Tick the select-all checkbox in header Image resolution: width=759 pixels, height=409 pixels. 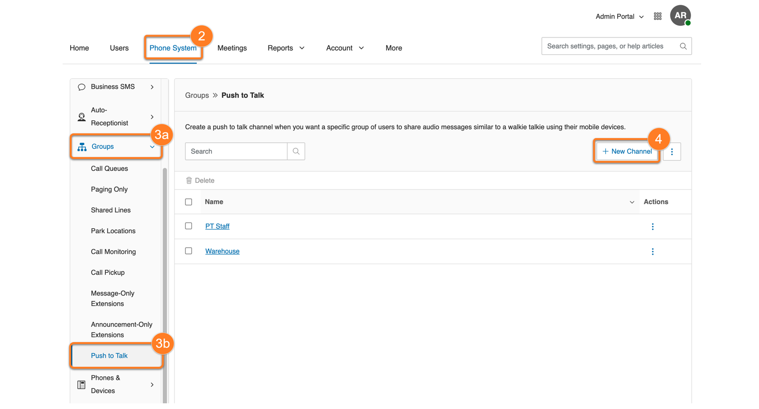(x=189, y=202)
